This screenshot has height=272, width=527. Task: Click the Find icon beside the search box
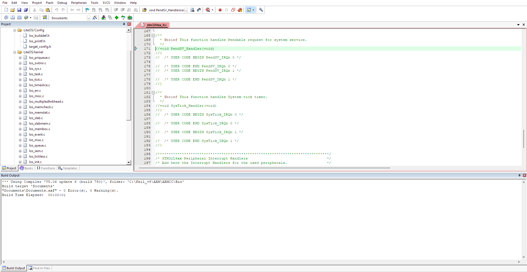192,10
